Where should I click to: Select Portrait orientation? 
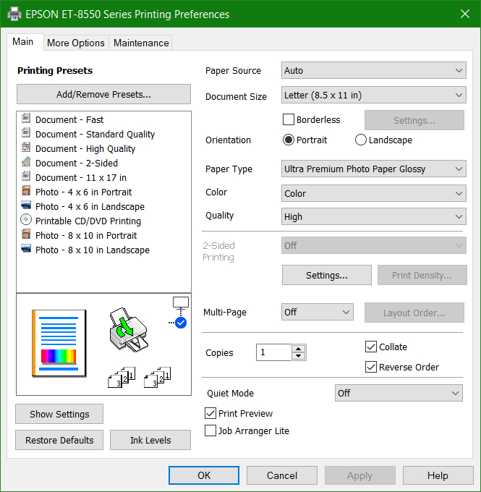tap(289, 140)
